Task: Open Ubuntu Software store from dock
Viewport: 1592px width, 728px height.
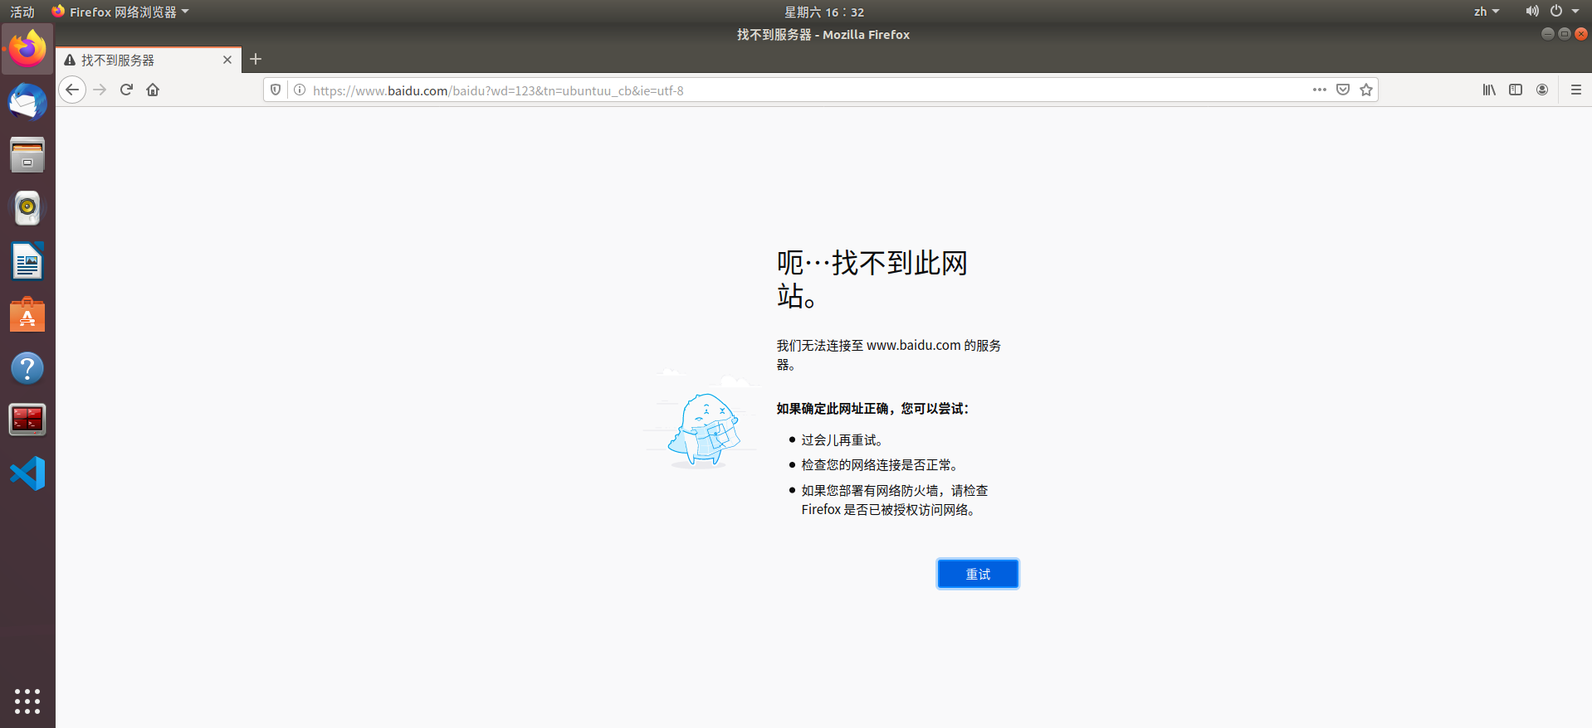Action: 27,314
